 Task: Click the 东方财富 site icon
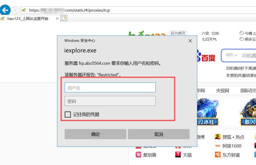click(218, 154)
